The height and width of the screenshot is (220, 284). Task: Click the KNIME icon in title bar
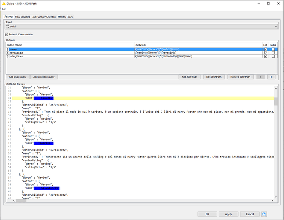[4, 3]
